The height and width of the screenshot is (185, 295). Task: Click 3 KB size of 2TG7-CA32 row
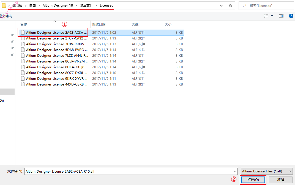coord(179,38)
